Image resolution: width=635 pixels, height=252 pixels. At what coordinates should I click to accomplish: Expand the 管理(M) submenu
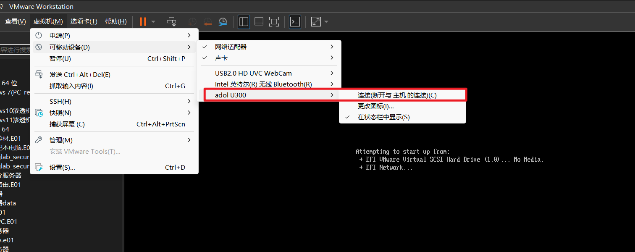114,140
